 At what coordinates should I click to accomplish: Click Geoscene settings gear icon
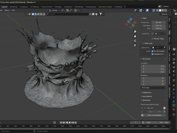click(x=164, y=108)
